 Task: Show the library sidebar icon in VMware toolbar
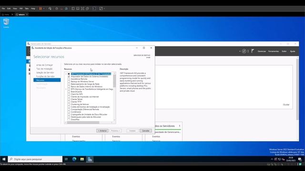click(x=73, y=9)
